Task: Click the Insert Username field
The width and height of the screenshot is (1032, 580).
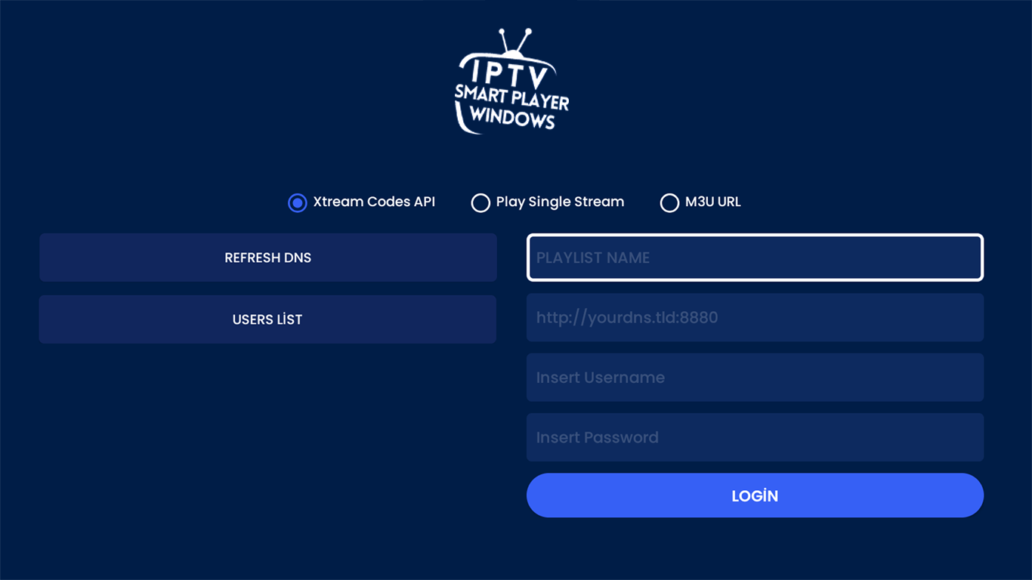Action: tap(755, 377)
